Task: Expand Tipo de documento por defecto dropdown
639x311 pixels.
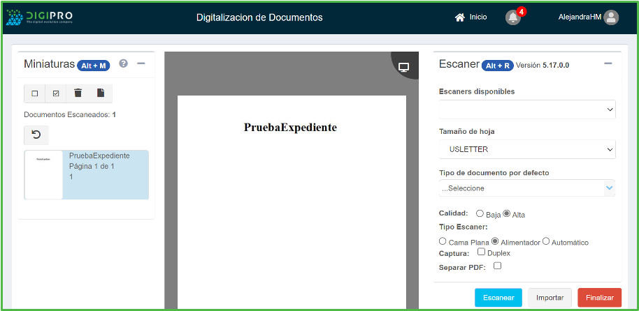Action: click(x=526, y=188)
